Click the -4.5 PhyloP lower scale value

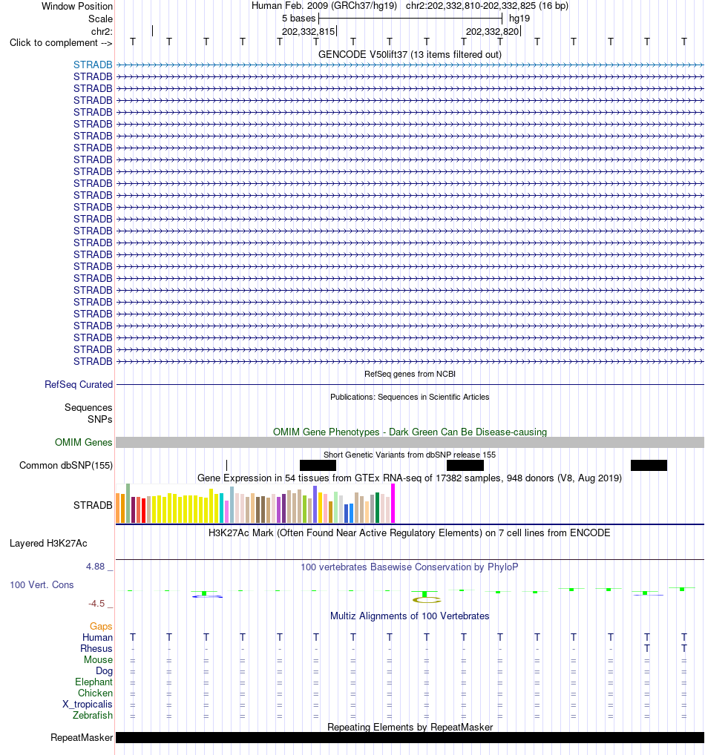pos(96,603)
